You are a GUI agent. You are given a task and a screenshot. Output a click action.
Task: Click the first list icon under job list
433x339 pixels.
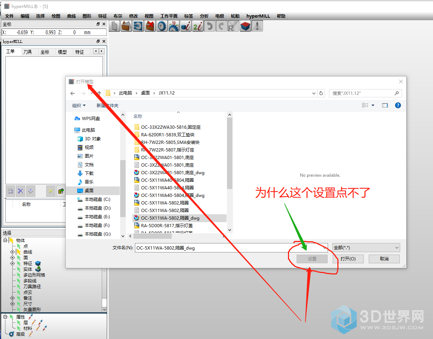pos(10,191)
